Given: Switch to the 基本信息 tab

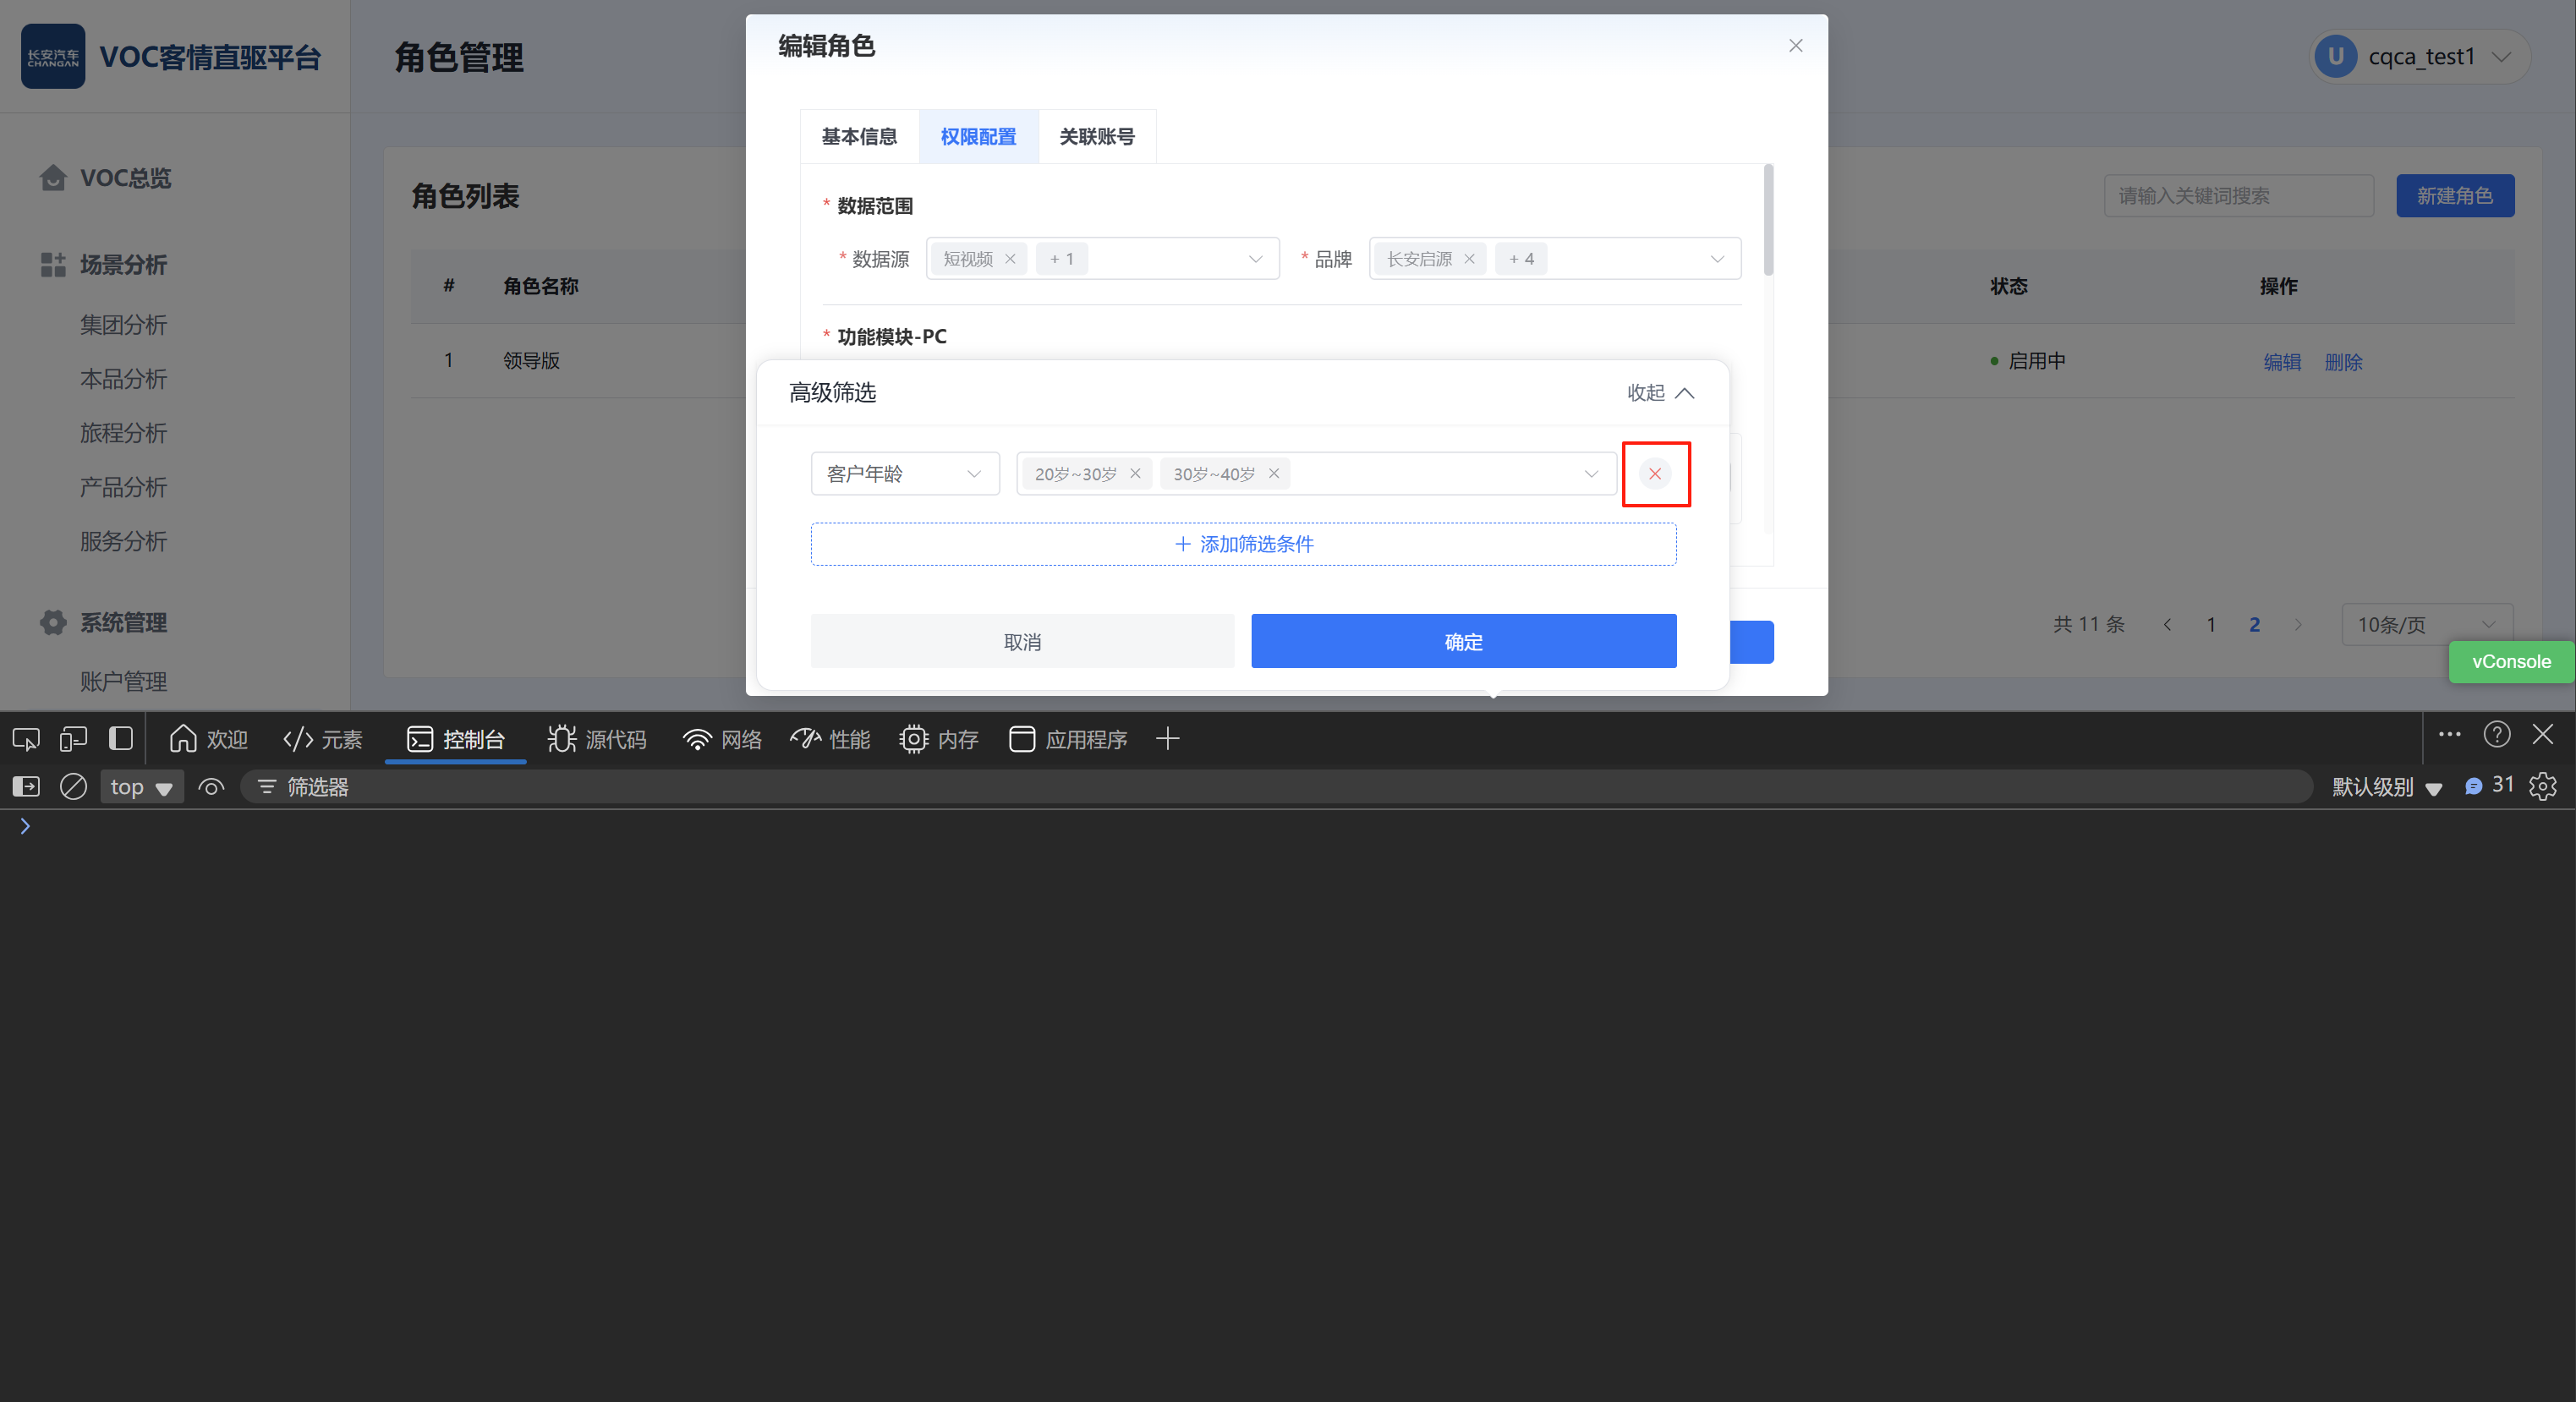Looking at the screenshot, I should [x=859, y=137].
